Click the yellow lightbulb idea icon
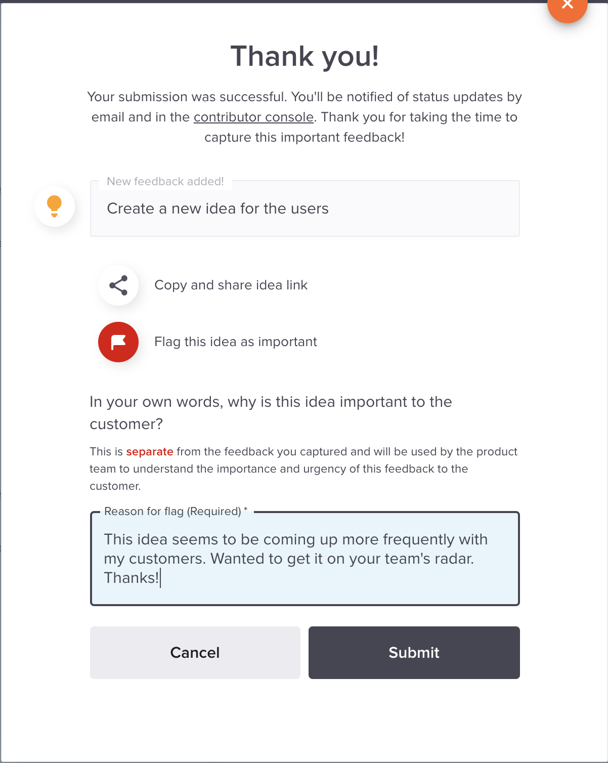Viewport: 608px width, 763px height. [x=55, y=206]
